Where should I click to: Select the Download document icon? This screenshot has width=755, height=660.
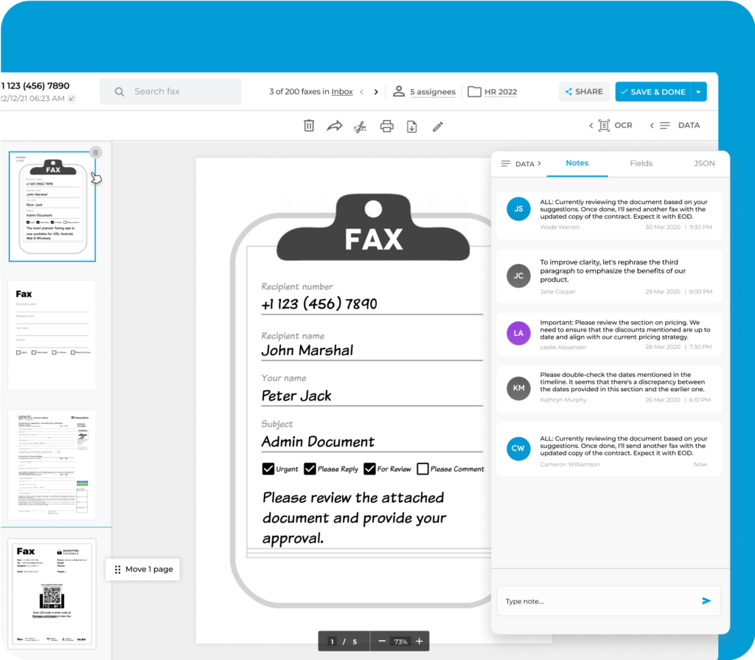pyautogui.click(x=412, y=126)
